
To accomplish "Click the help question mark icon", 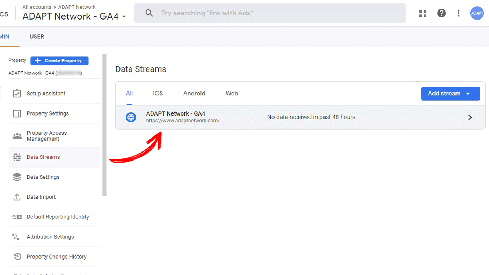I will coord(441,13).
